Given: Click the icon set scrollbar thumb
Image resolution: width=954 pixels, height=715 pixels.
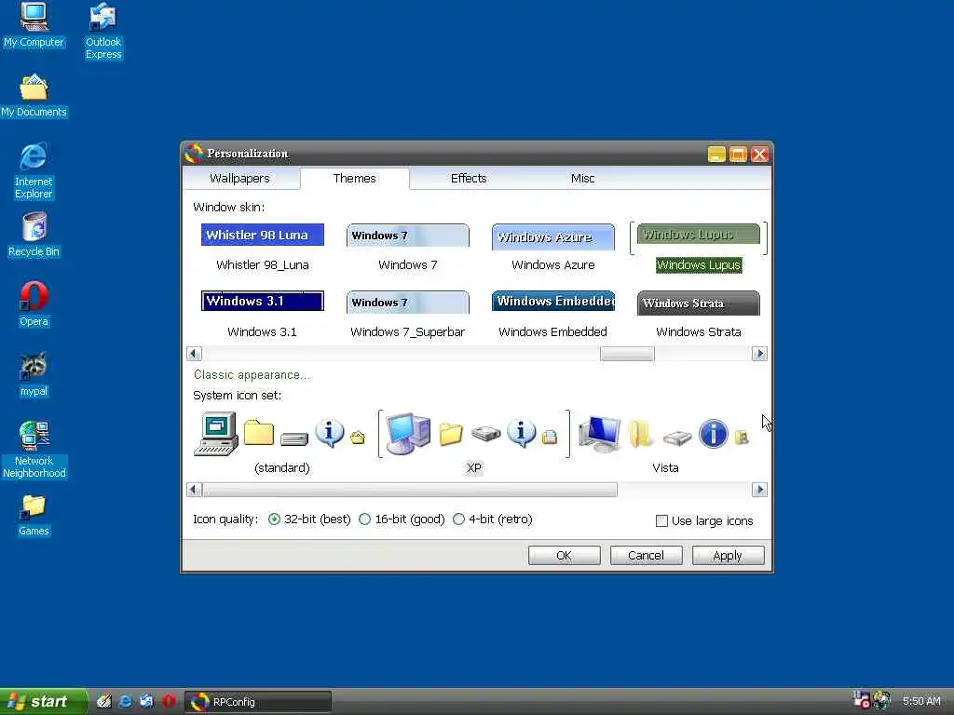Looking at the screenshot, I should point(410,490).
